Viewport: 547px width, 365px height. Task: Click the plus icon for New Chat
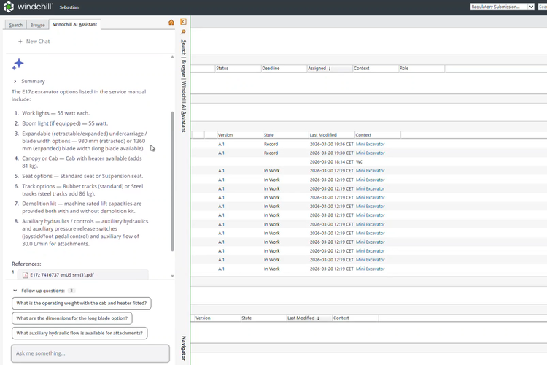[20, 42]
